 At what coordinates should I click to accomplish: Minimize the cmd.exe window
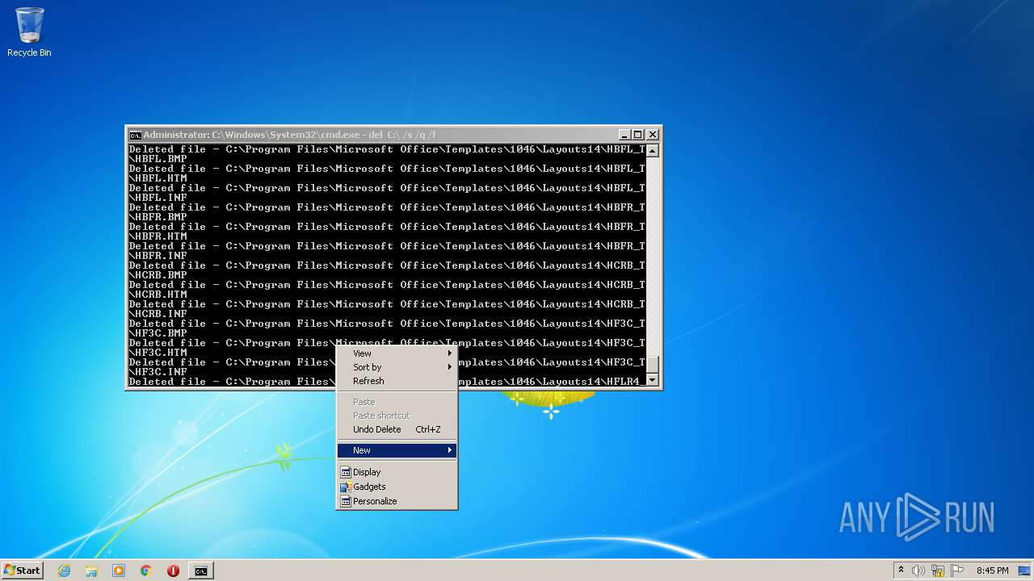pos(624,135)
